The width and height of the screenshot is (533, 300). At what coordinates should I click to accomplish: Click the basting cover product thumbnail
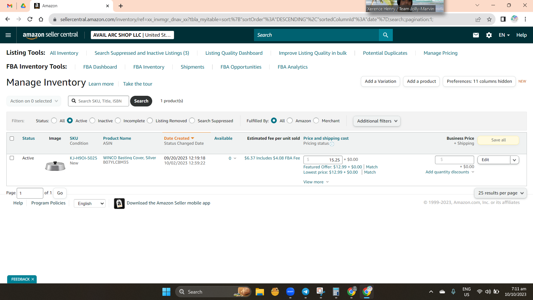(x=55, y=166)
